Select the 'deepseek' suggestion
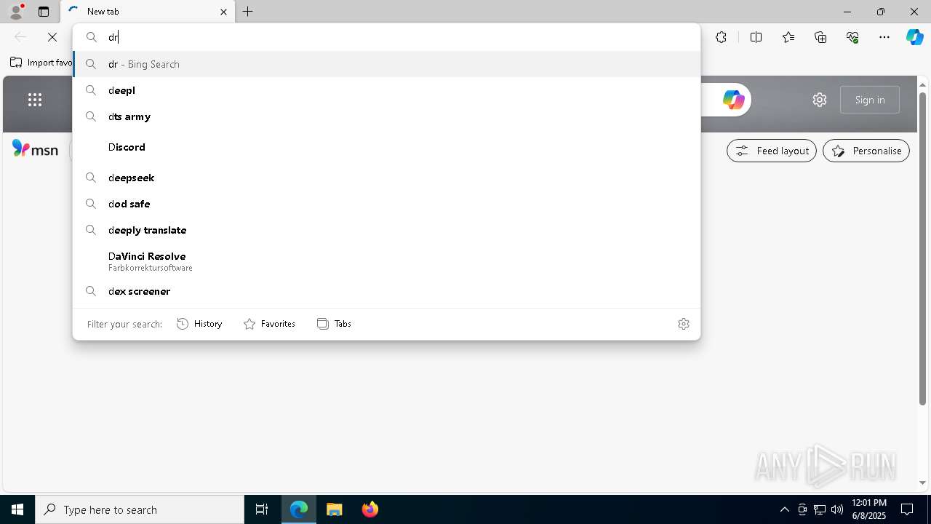This screenshot has width=931, height=524. point(386,178)
